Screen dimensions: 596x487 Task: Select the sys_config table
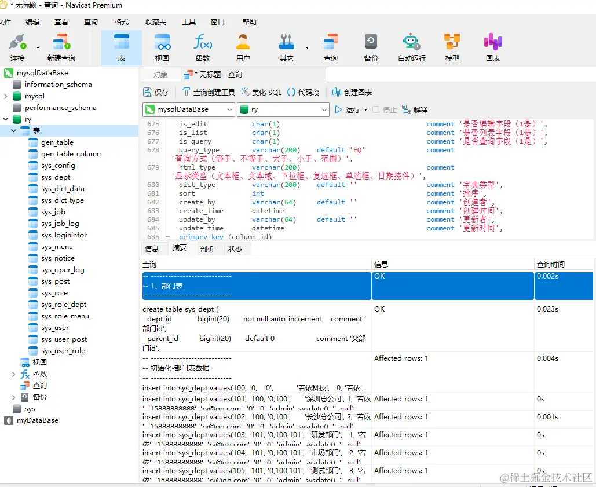tap(58, 166)
